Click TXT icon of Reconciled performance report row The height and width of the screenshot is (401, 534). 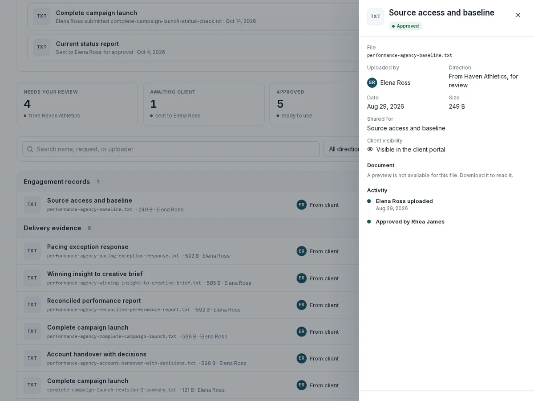pyautogui.click(x=32, y=305)
